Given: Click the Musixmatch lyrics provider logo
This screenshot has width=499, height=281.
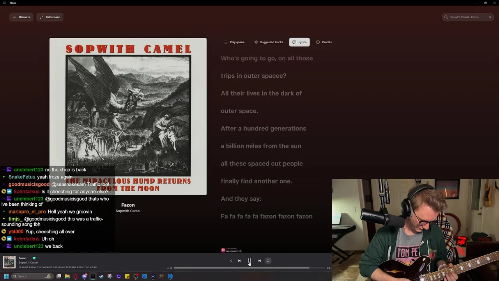Looking at the screenshot, I should point(231,250).
